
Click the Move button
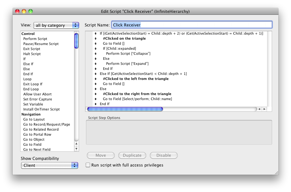pyautogui.click(x=101, y=155)
